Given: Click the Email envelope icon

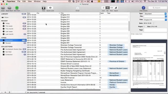Looking at the screenshot, I should pyautogui.click(x=77, y=8).
